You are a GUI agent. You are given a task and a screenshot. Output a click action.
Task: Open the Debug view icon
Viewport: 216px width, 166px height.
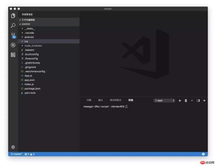pos(13,45)
